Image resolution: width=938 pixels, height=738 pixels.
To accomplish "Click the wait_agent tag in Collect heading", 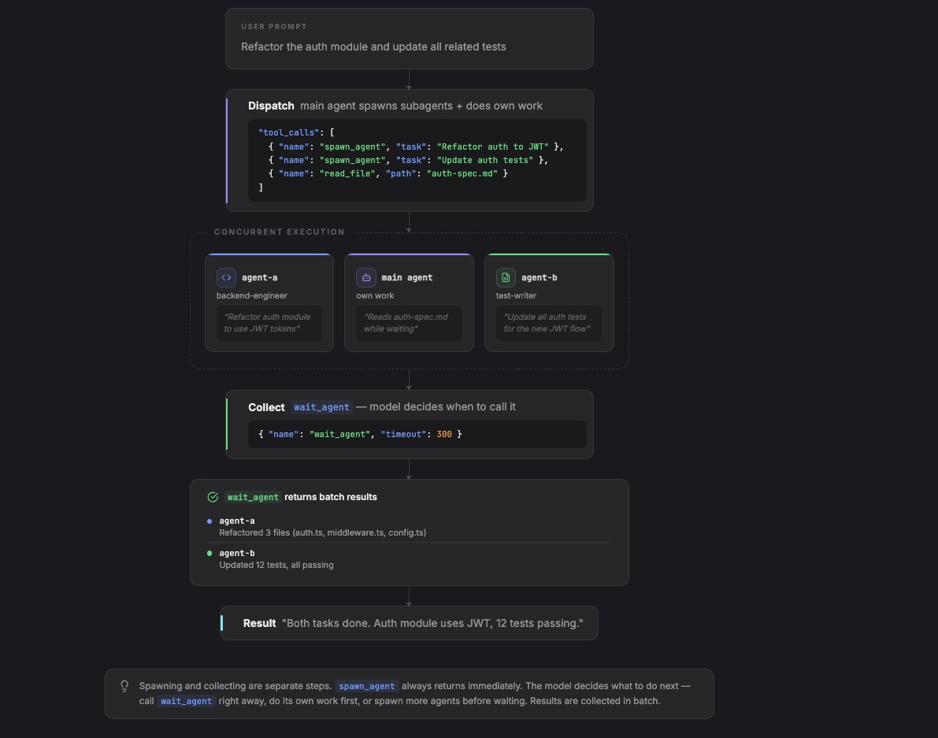I will [321, 407].
